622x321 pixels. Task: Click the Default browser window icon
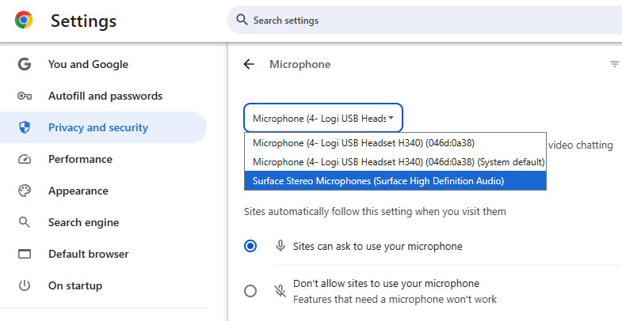(25, 254)
